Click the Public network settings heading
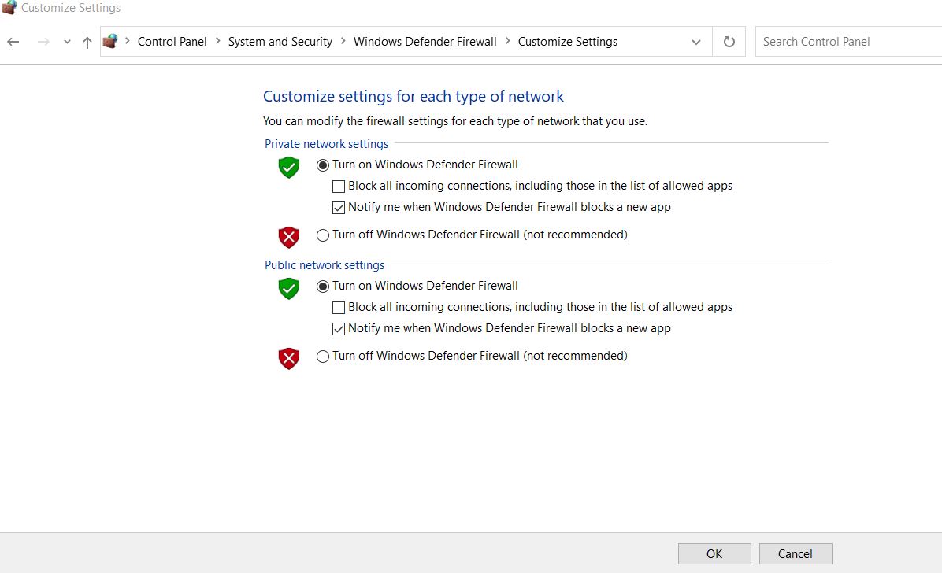This screenshot has width=942, height=573. point(325,265)
